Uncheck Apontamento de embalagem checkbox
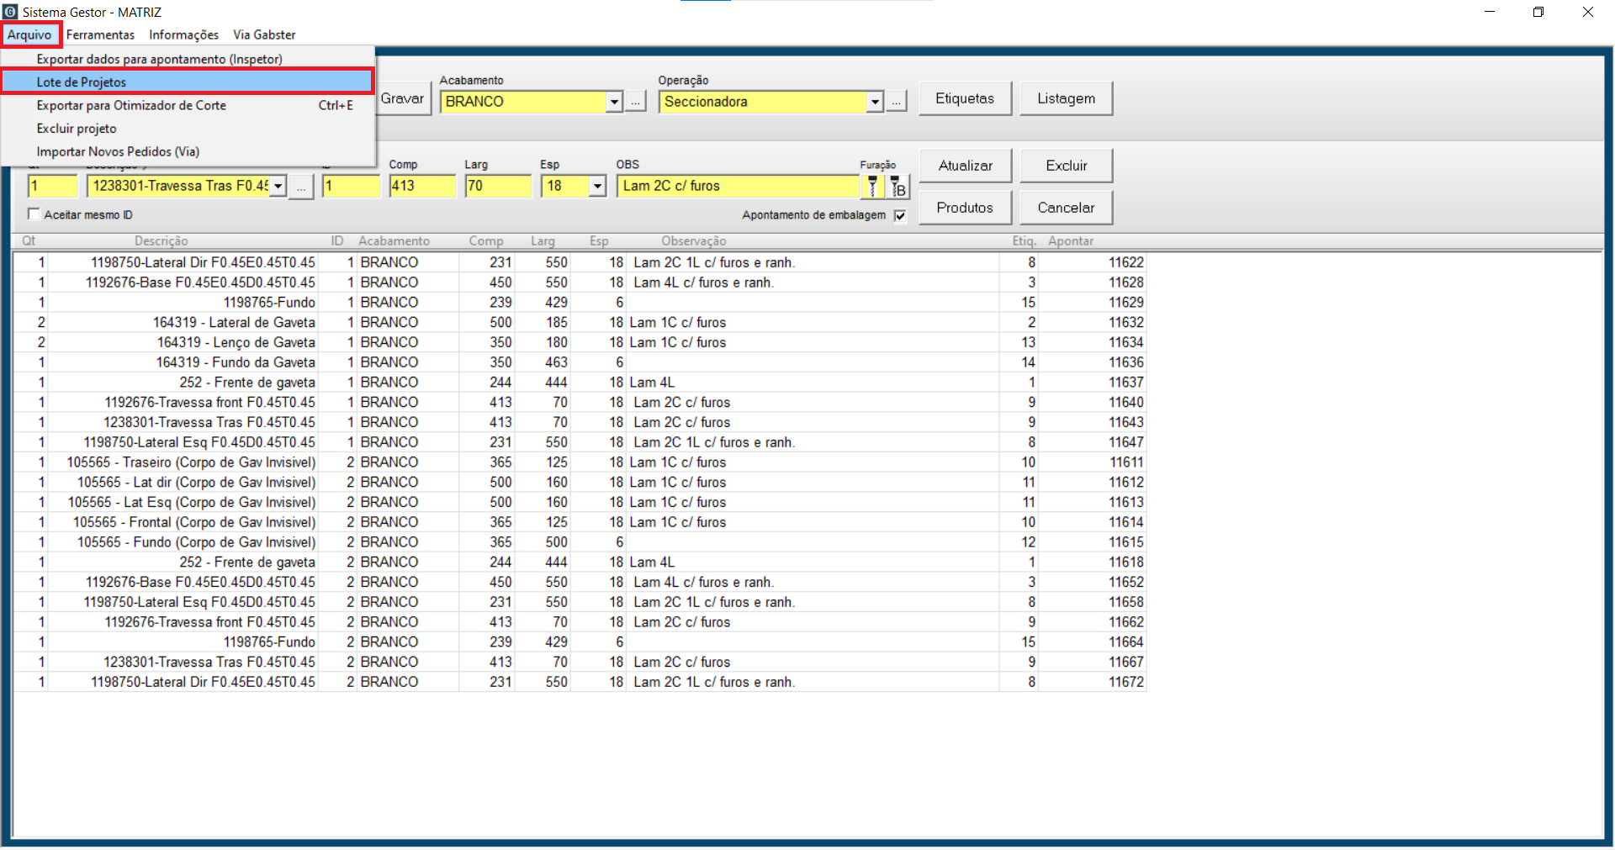Image resolution: width=1615 pixels, height=850 pixels. pos(900,215)
